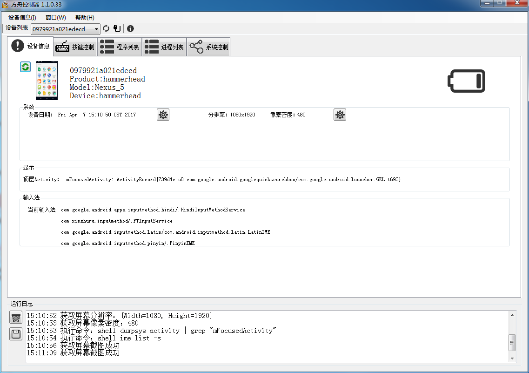Click the run log scrollbar down arrow
The height and width of the screenshot is (373, 529).
click(512, 358)
